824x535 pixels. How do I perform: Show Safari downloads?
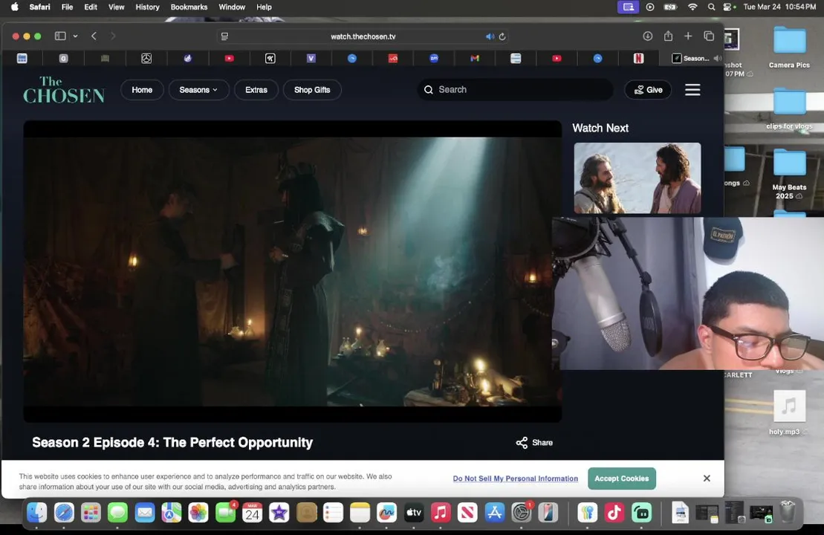pos(647,36)
